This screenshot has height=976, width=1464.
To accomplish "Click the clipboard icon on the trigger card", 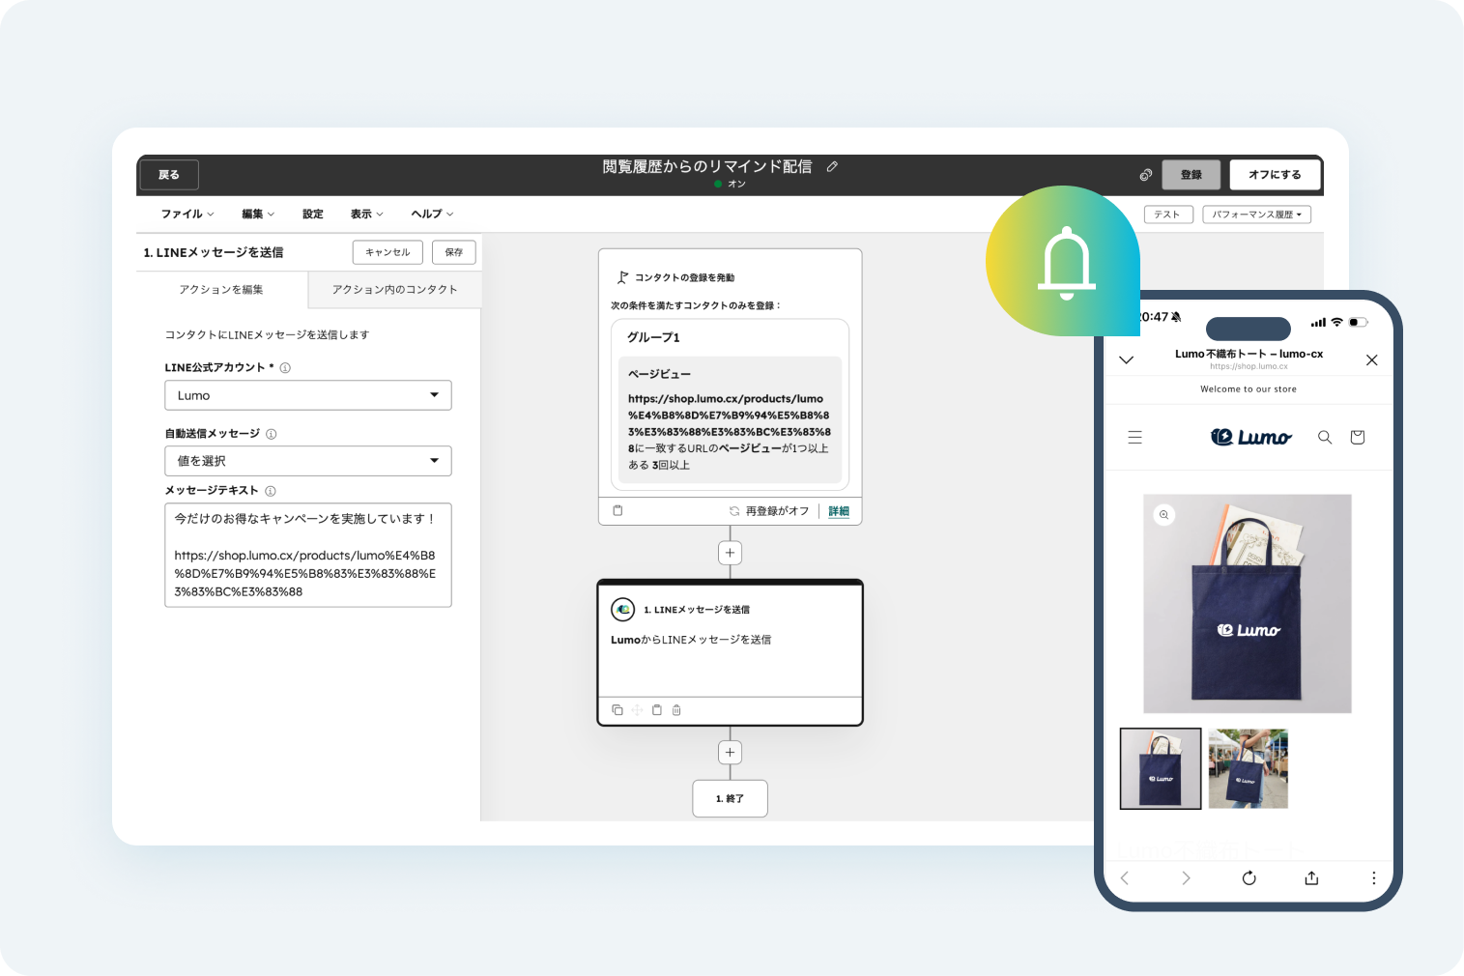I will click(617, 510).
